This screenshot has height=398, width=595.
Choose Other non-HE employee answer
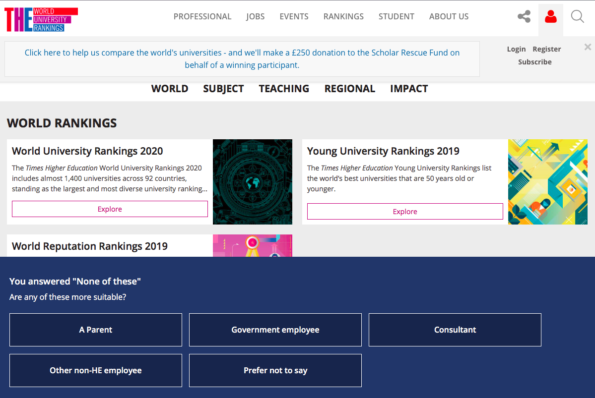[x=96, y=370]
